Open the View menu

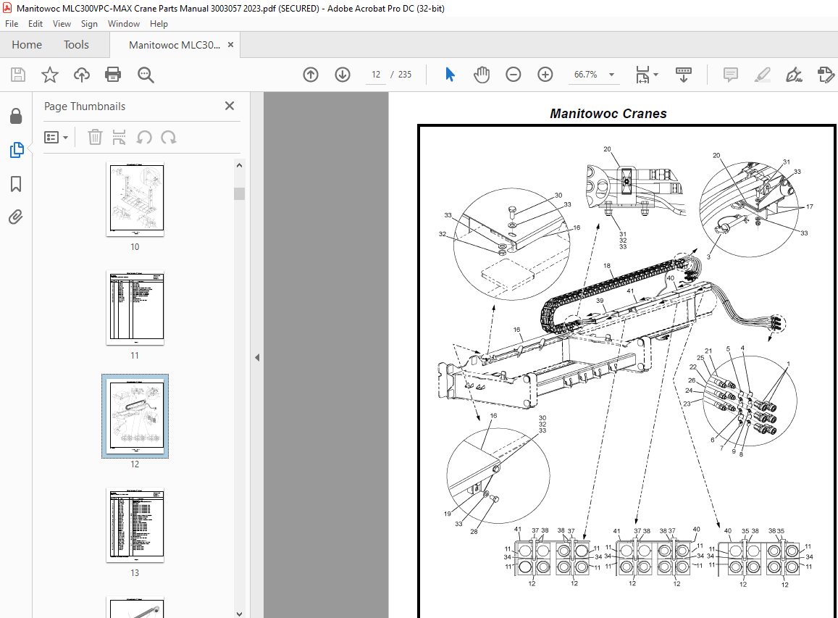point(62,23)
